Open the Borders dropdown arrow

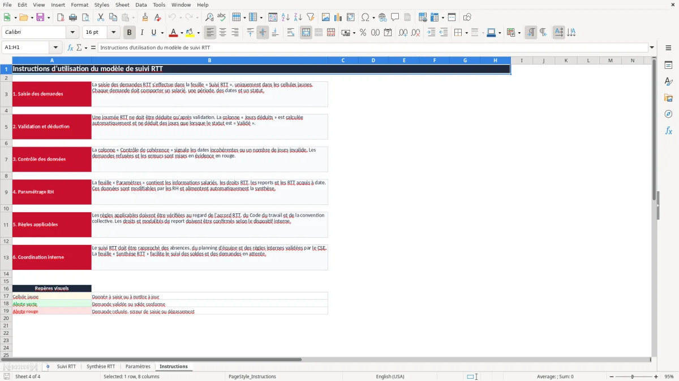466,33
